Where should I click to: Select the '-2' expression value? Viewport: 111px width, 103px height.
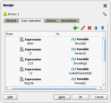[x=30, y=73]
